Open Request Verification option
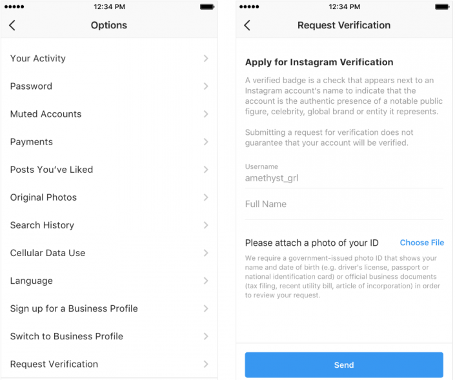This screenshot has width=455, height=380. [x=54, y=364]
